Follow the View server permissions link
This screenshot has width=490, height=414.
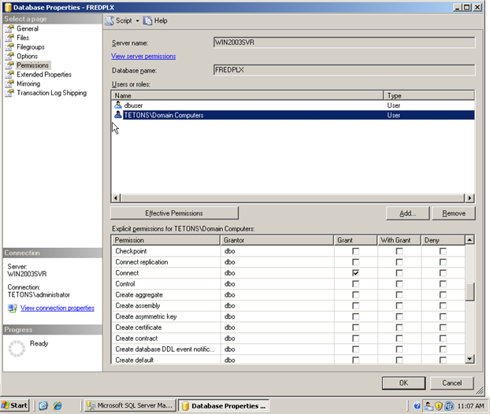143,56
